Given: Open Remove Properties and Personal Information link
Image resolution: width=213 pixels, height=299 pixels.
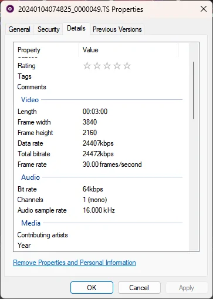Looking at the screenshot, I should point(75,263).
